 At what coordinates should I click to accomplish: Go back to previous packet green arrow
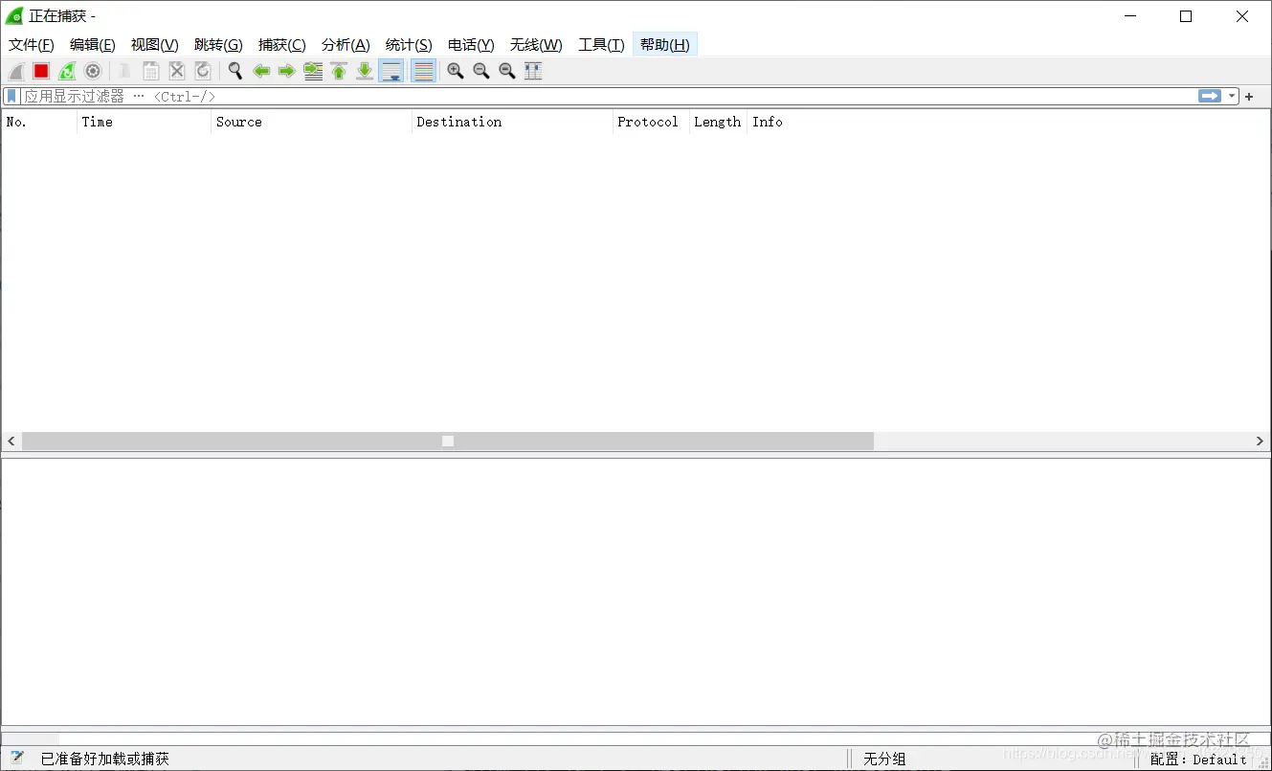click(261, 71)
